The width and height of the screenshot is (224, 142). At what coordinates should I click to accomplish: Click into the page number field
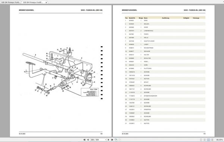coord(97,140)
